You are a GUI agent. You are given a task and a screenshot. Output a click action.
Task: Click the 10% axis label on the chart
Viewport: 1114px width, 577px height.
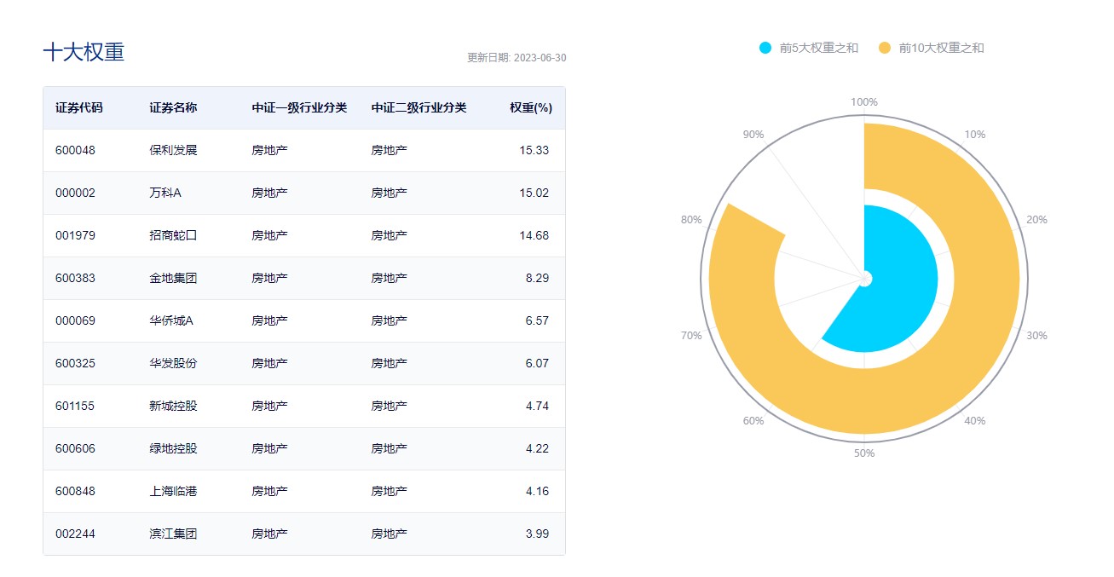pyautogui.click(x=974, y=135)
